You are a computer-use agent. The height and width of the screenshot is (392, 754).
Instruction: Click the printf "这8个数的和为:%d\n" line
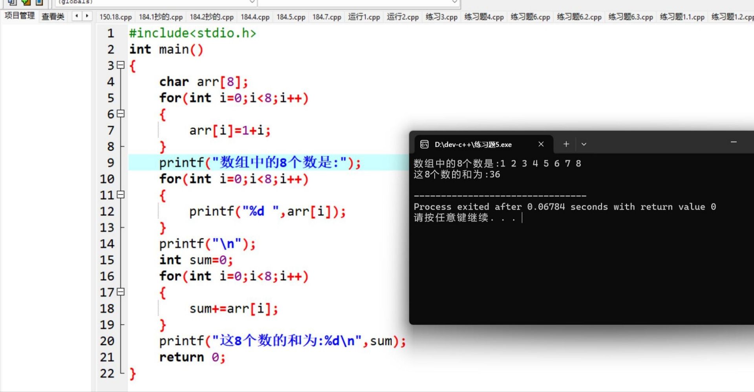282,341
